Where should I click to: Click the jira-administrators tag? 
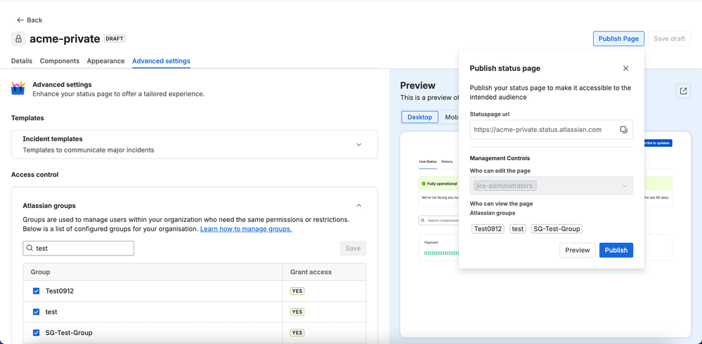pos(505,185)
